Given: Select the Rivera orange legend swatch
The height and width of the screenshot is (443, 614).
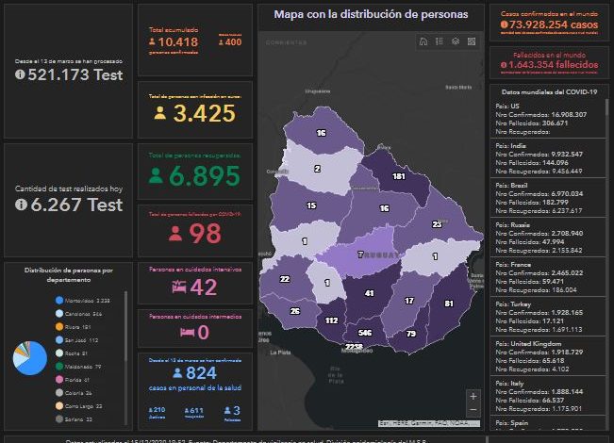Looking at the screenshot, I should point(59,326).
